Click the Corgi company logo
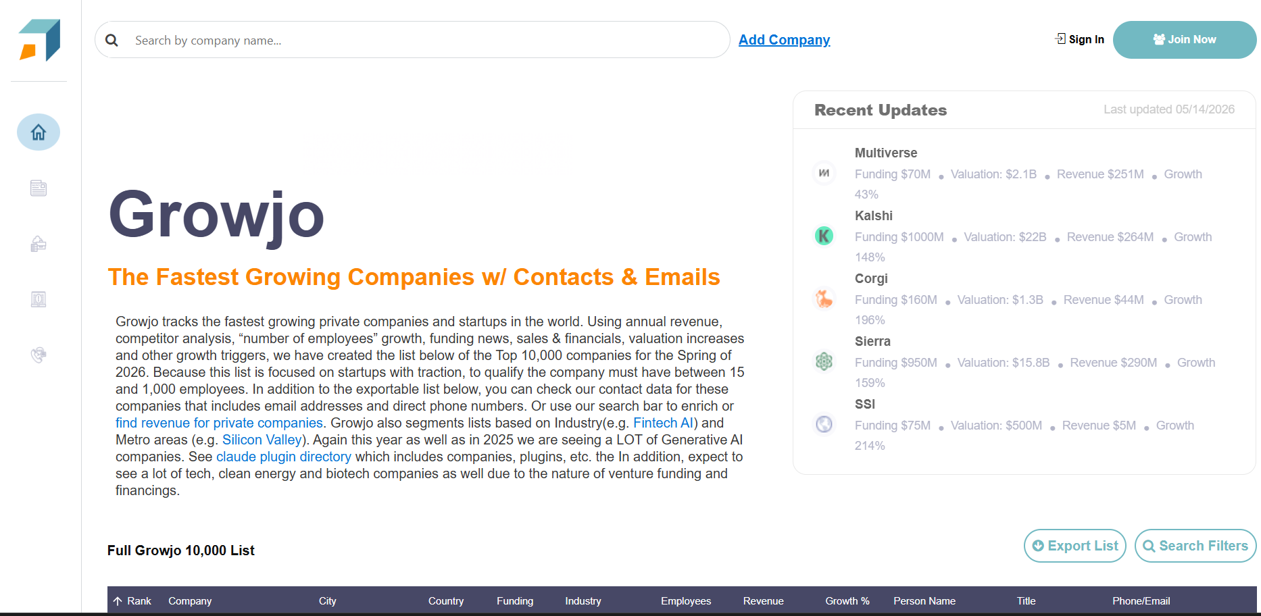This screenshot has height=616, width=1261. pos(824,299)
